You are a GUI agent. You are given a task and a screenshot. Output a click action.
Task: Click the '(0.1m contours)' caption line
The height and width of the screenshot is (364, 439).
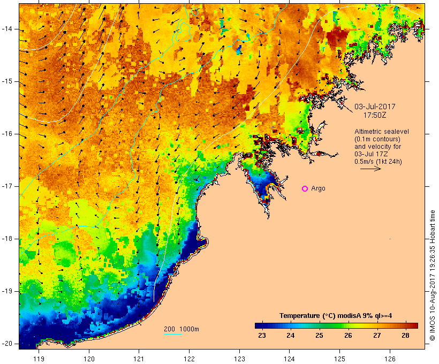tap(377, 139)
